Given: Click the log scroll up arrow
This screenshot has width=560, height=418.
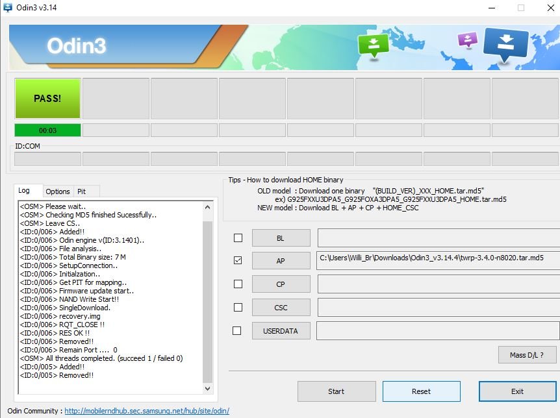Looking at the screenshot, I should point(207,207).
